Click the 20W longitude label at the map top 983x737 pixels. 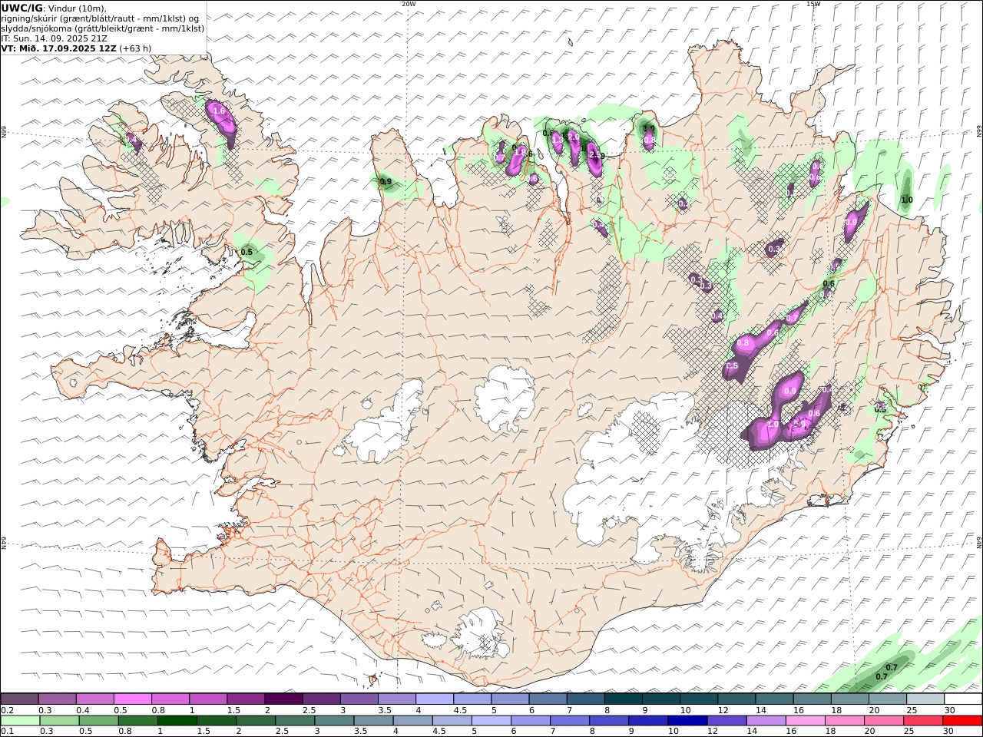click(409, 4)
